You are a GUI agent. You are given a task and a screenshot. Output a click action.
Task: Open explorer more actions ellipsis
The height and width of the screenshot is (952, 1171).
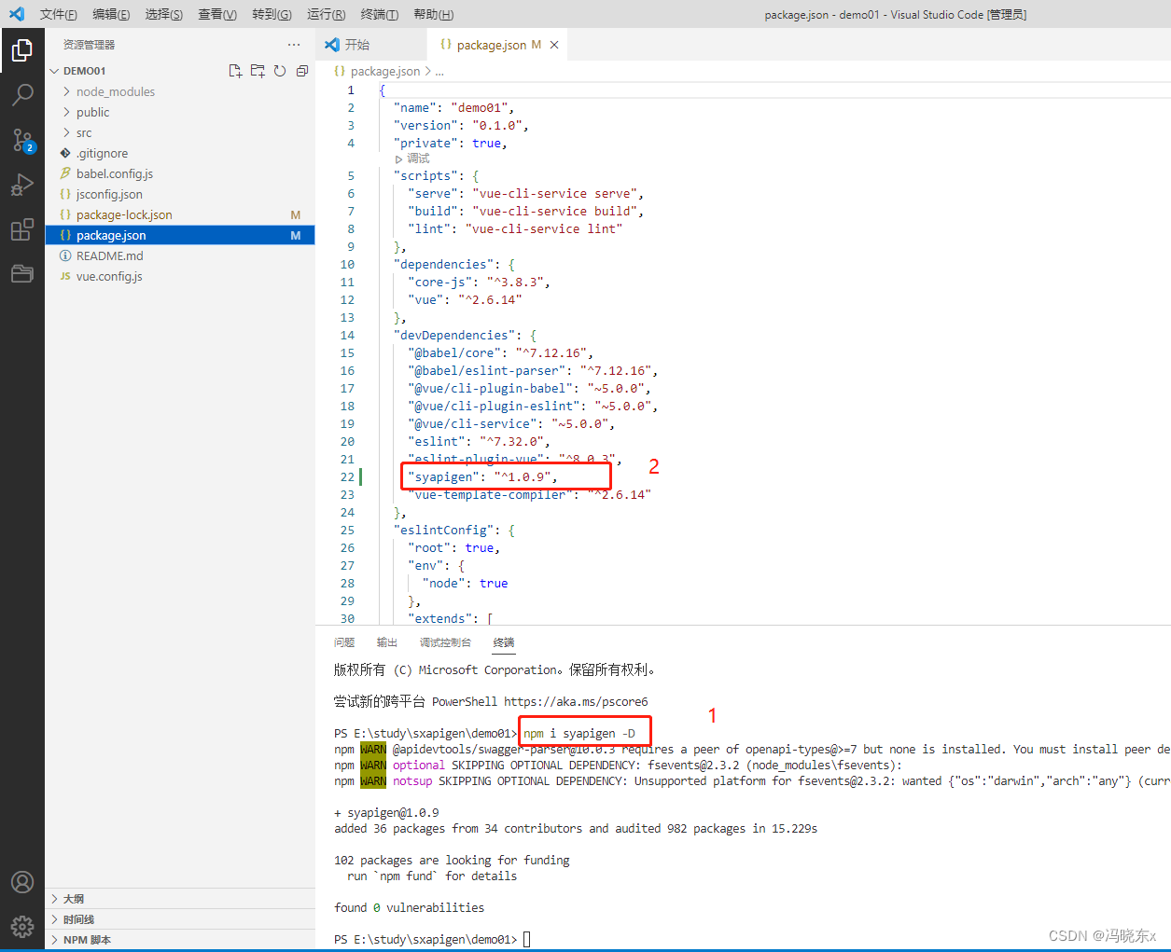click(294, 45)
